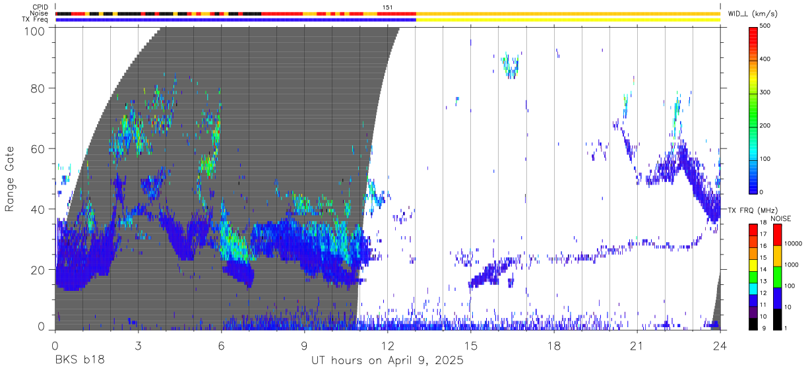Click the Noise row label
The image size is (810, 374).
pyautogui.click(x=39, y=13)
